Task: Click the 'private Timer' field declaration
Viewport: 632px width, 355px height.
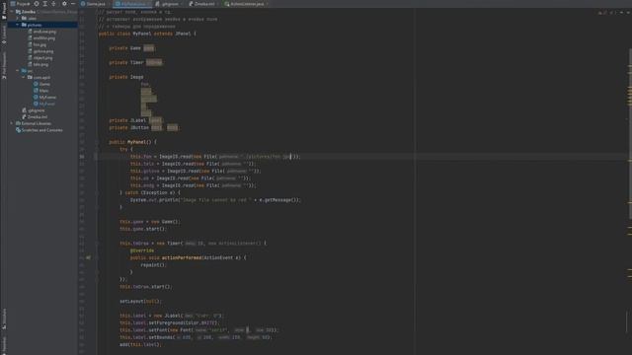Action: coord(136,62)
